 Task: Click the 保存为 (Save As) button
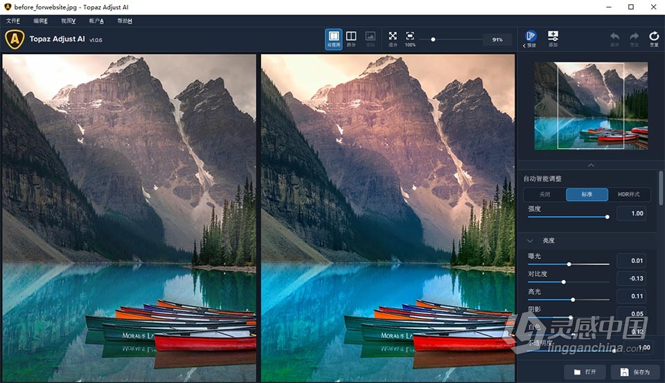coord(635,372)
